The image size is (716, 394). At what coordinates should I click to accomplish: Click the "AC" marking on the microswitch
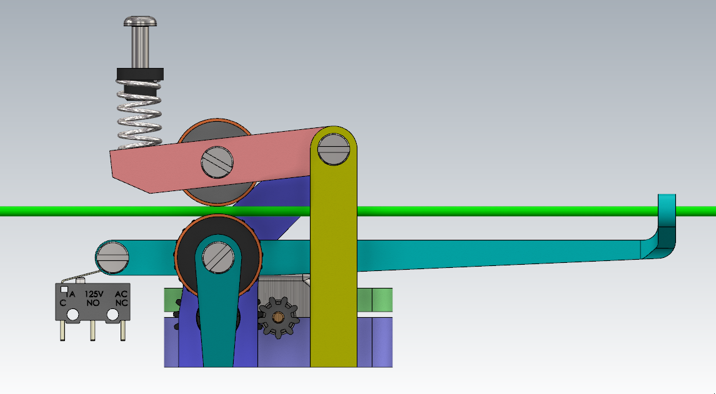121,294
